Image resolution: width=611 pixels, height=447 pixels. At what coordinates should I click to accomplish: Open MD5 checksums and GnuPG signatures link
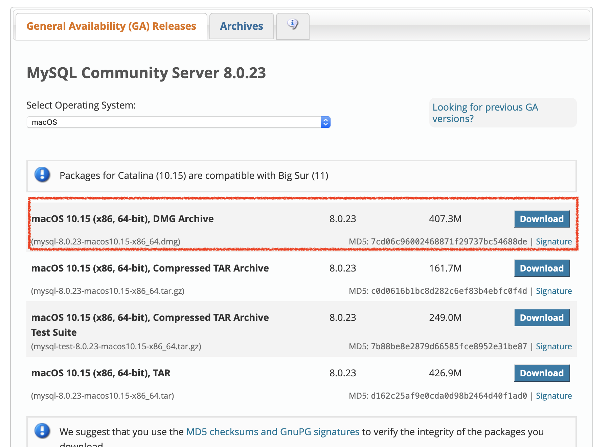[273, 432]
